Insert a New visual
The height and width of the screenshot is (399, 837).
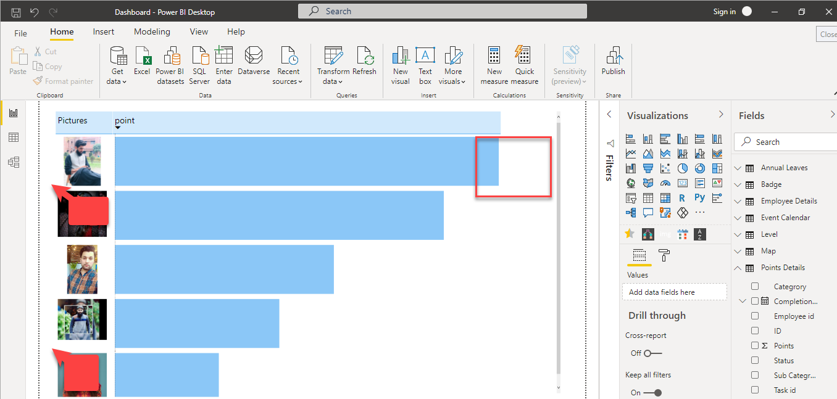[x=401, y=65]
